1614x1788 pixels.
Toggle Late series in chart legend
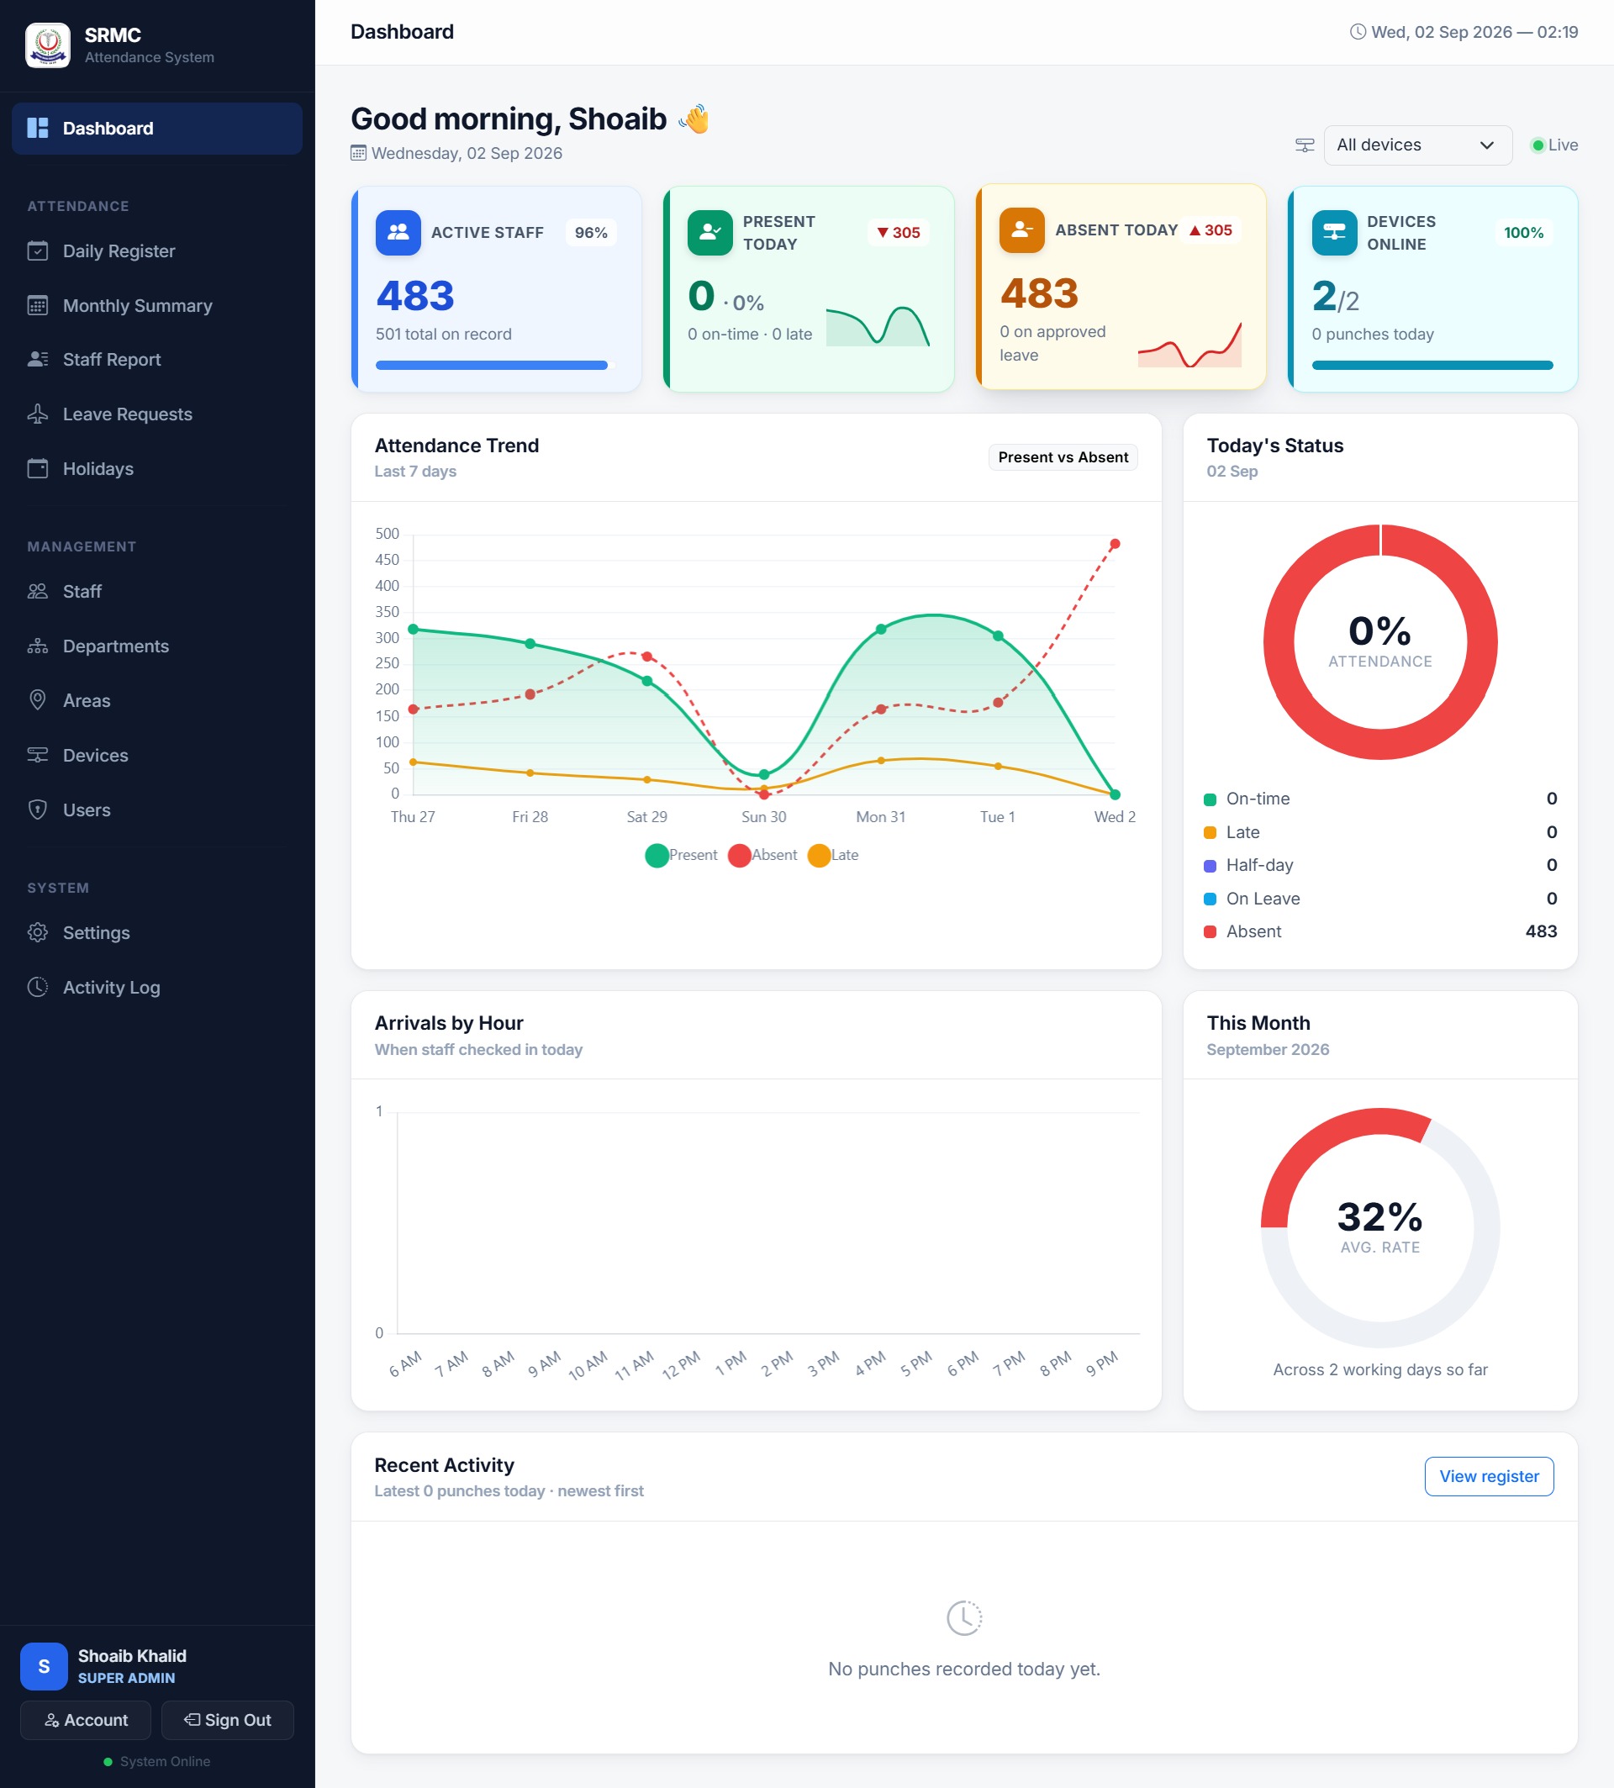point(834,855)
